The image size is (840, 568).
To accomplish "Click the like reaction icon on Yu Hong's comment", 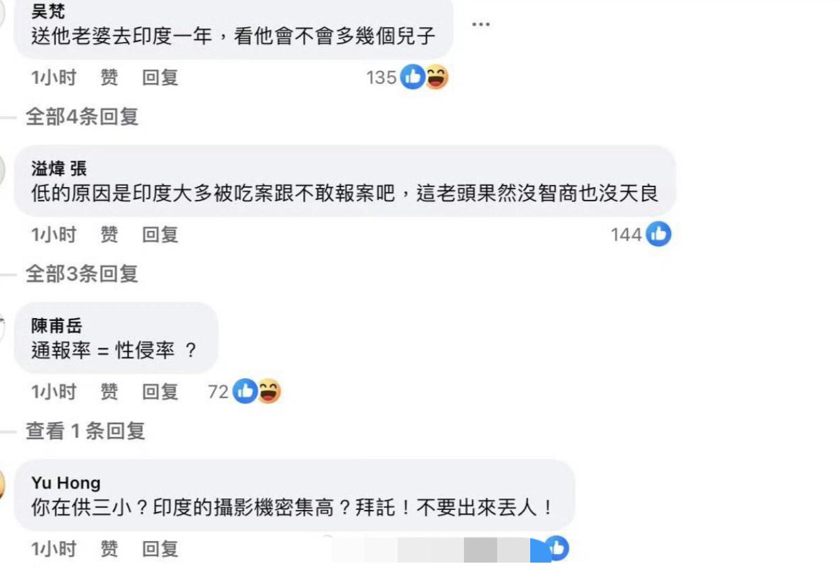I will pyautogui.click(x=557, y=548).
